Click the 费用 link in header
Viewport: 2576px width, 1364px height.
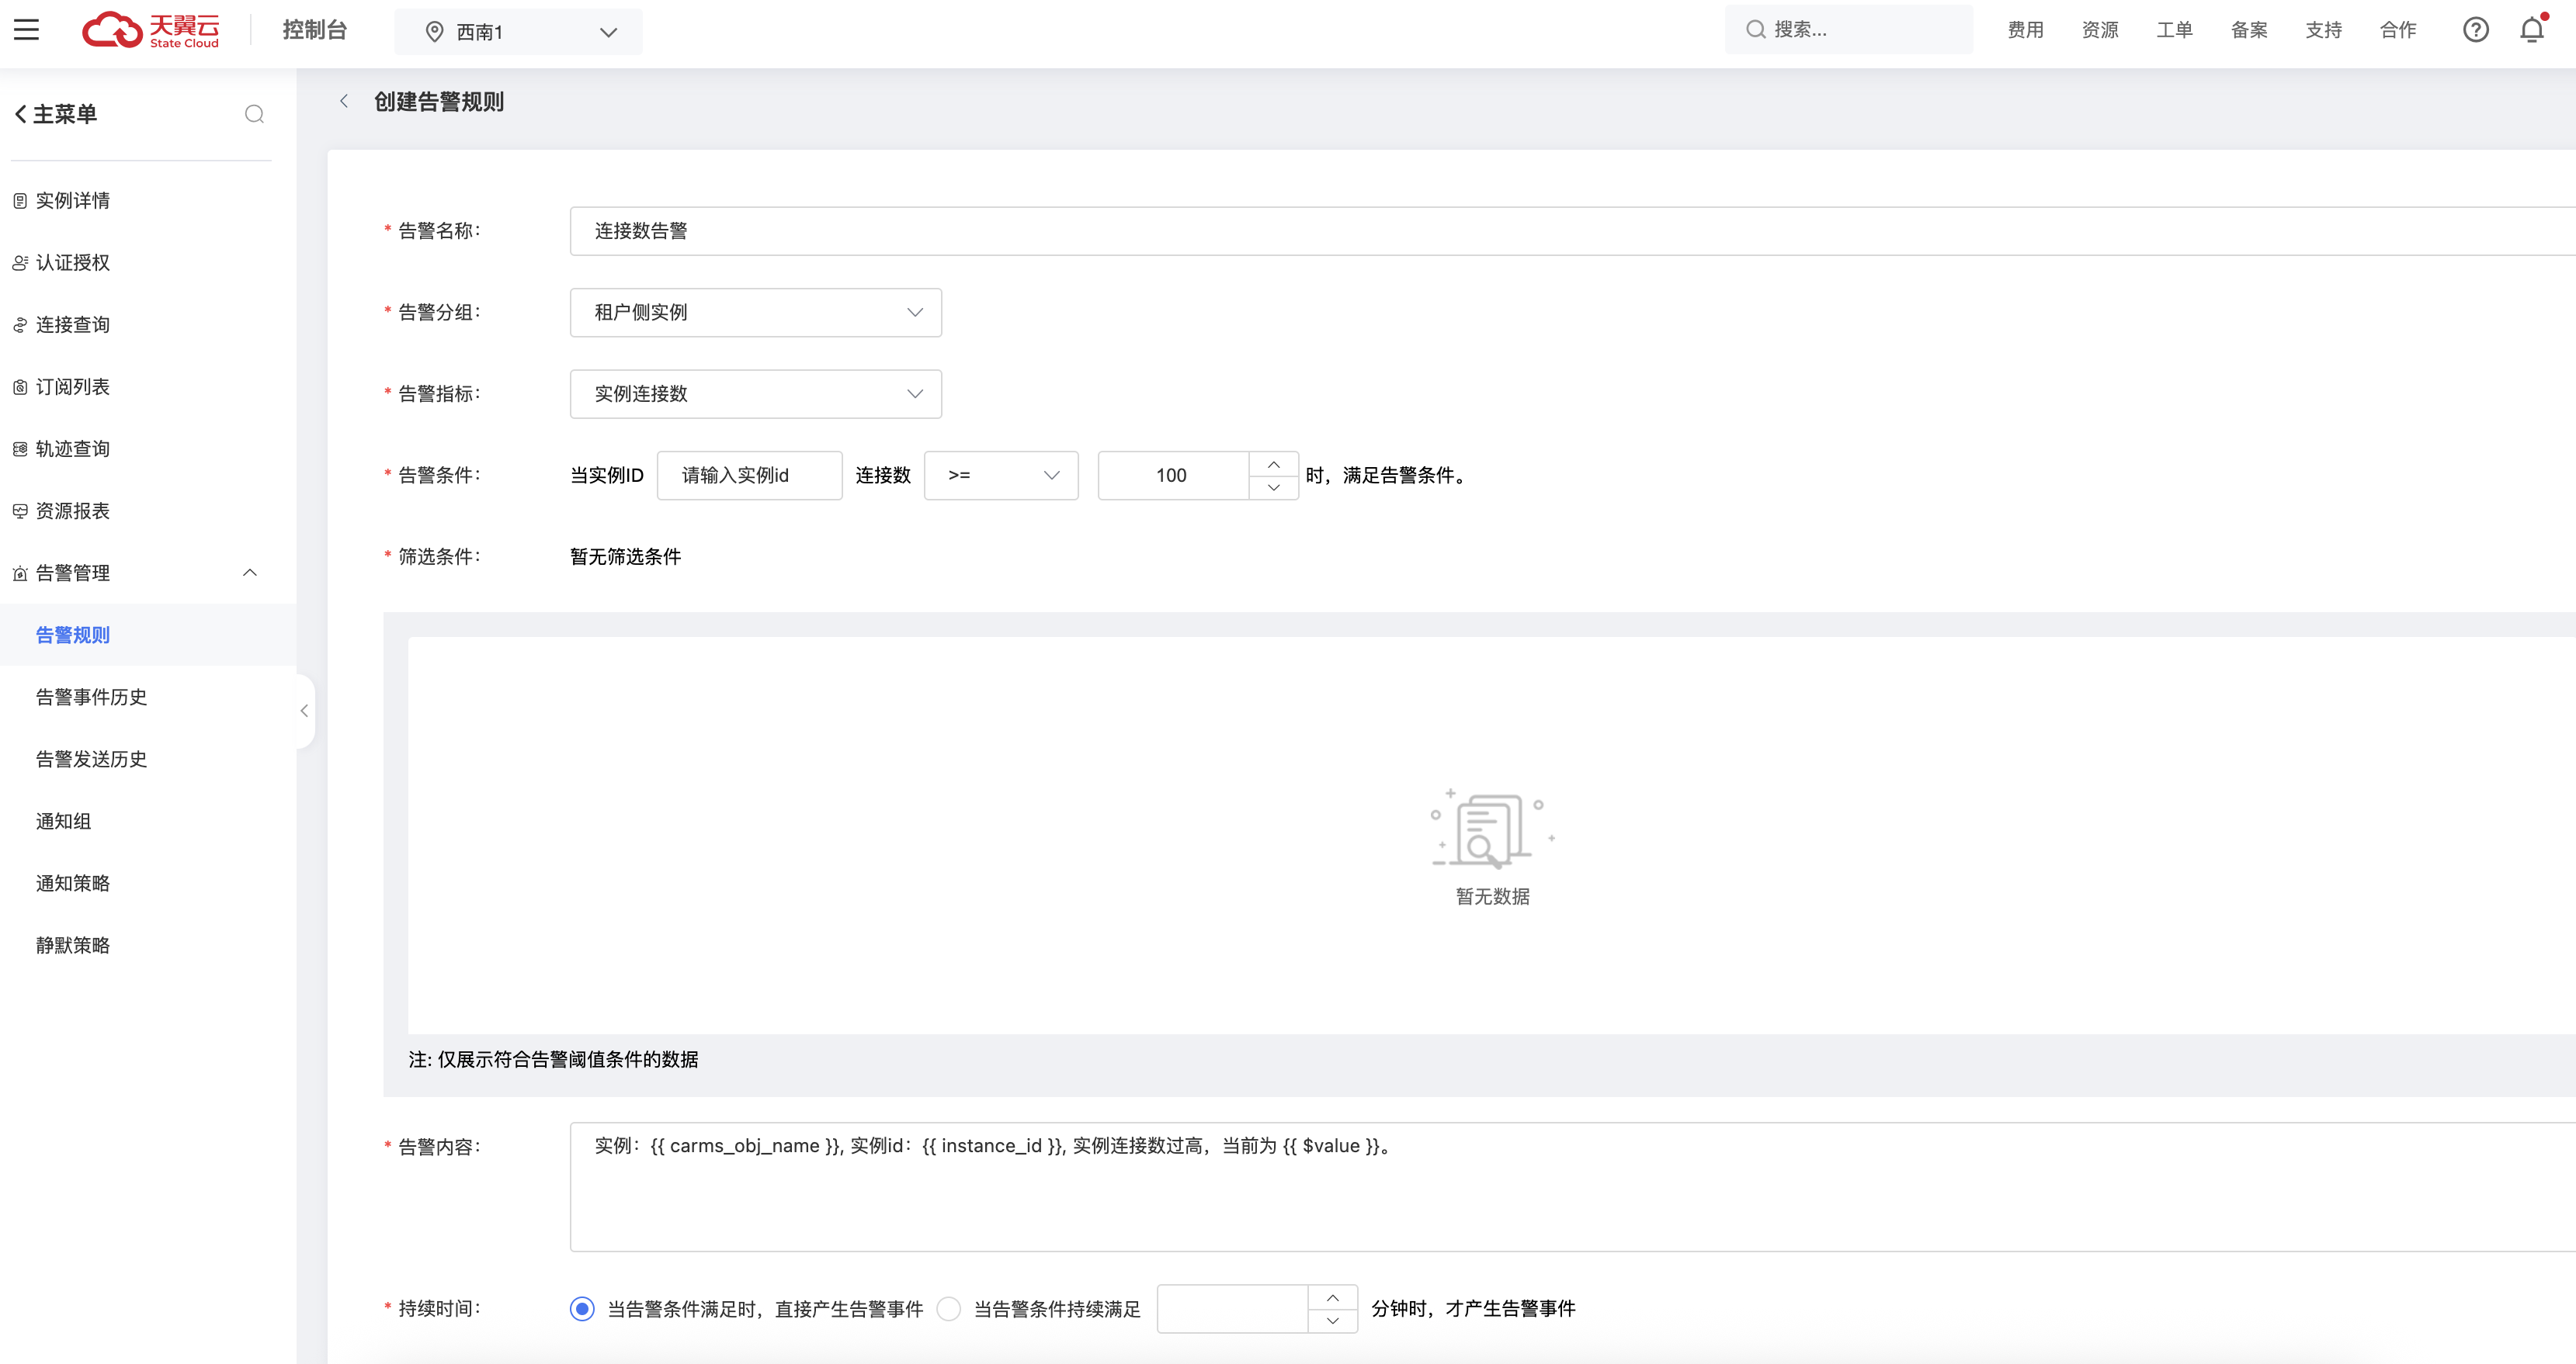click(2025, 30)
